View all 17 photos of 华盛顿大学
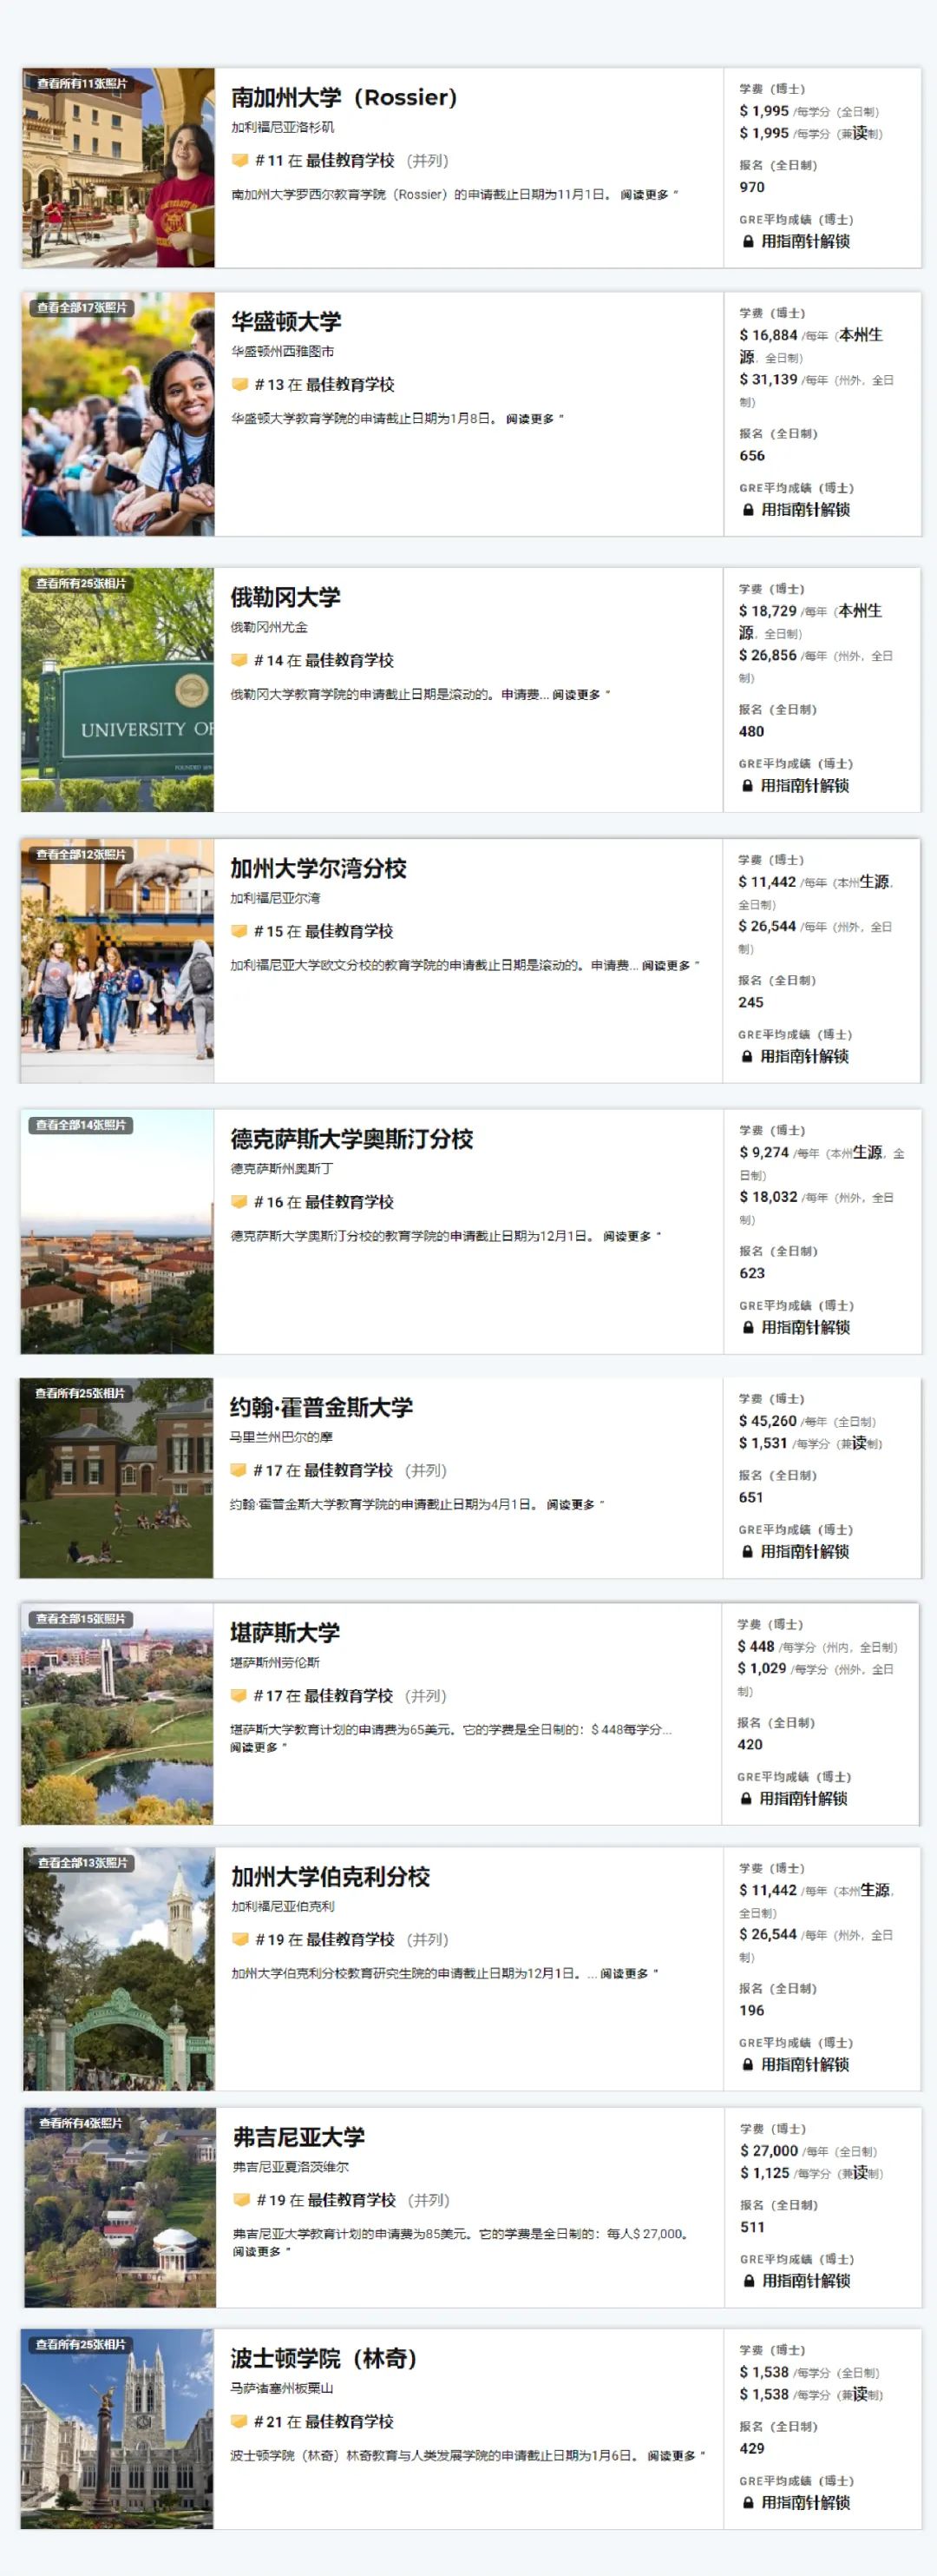Screen dimensions: 937x2576 coord(82,308)
